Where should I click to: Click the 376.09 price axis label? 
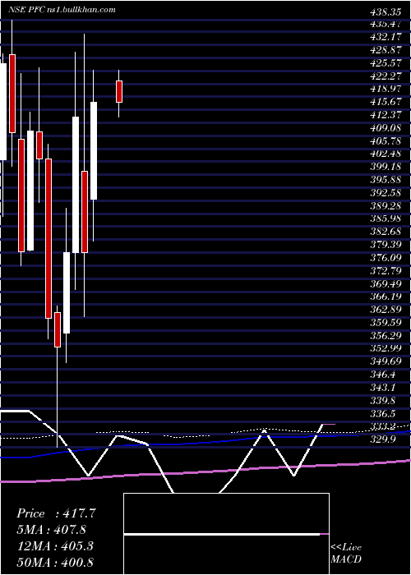tap(387, 258)
